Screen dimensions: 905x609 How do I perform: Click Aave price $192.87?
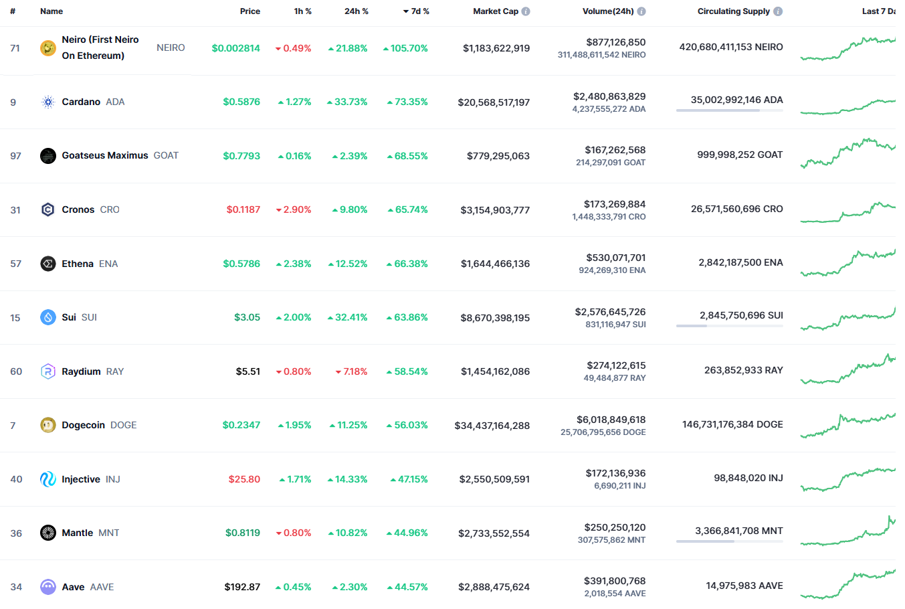[242, 587]
